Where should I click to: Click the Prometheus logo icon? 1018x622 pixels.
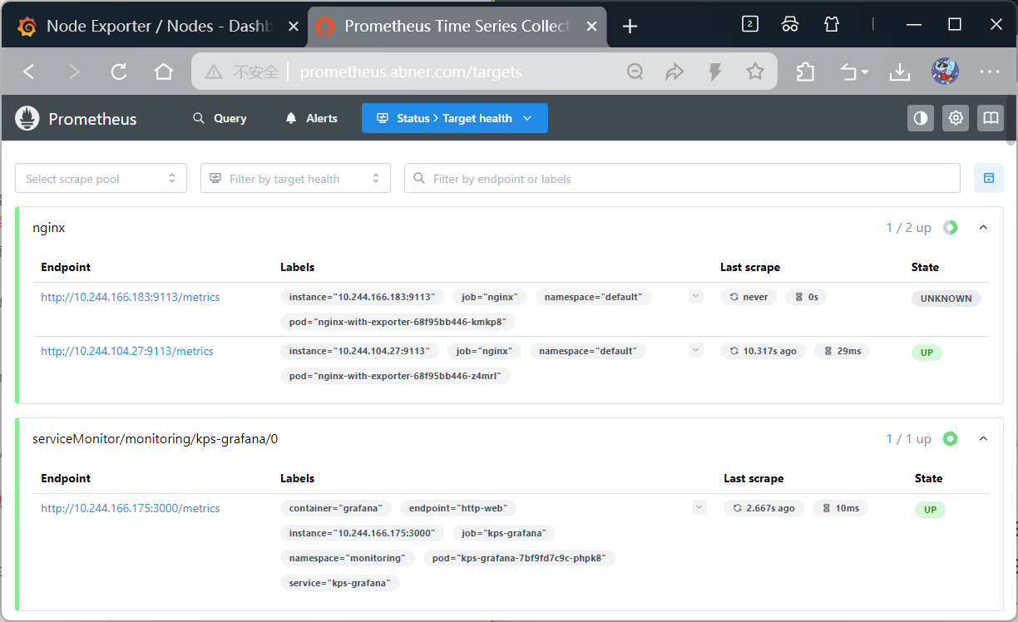tap(27, 118)
